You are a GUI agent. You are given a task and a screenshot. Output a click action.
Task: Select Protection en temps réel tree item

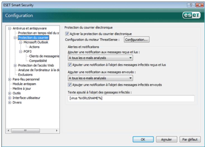point(39,33)
